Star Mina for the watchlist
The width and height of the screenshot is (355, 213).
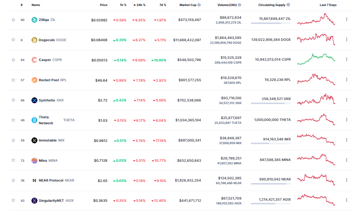pos(13,160)
